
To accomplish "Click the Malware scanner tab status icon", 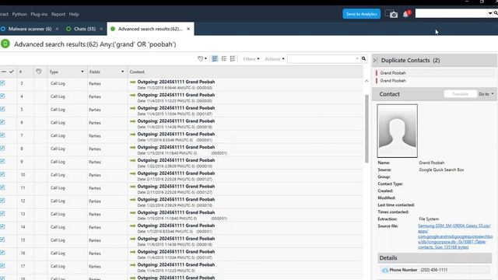I will pyautogui.click(x=3, y=29).
